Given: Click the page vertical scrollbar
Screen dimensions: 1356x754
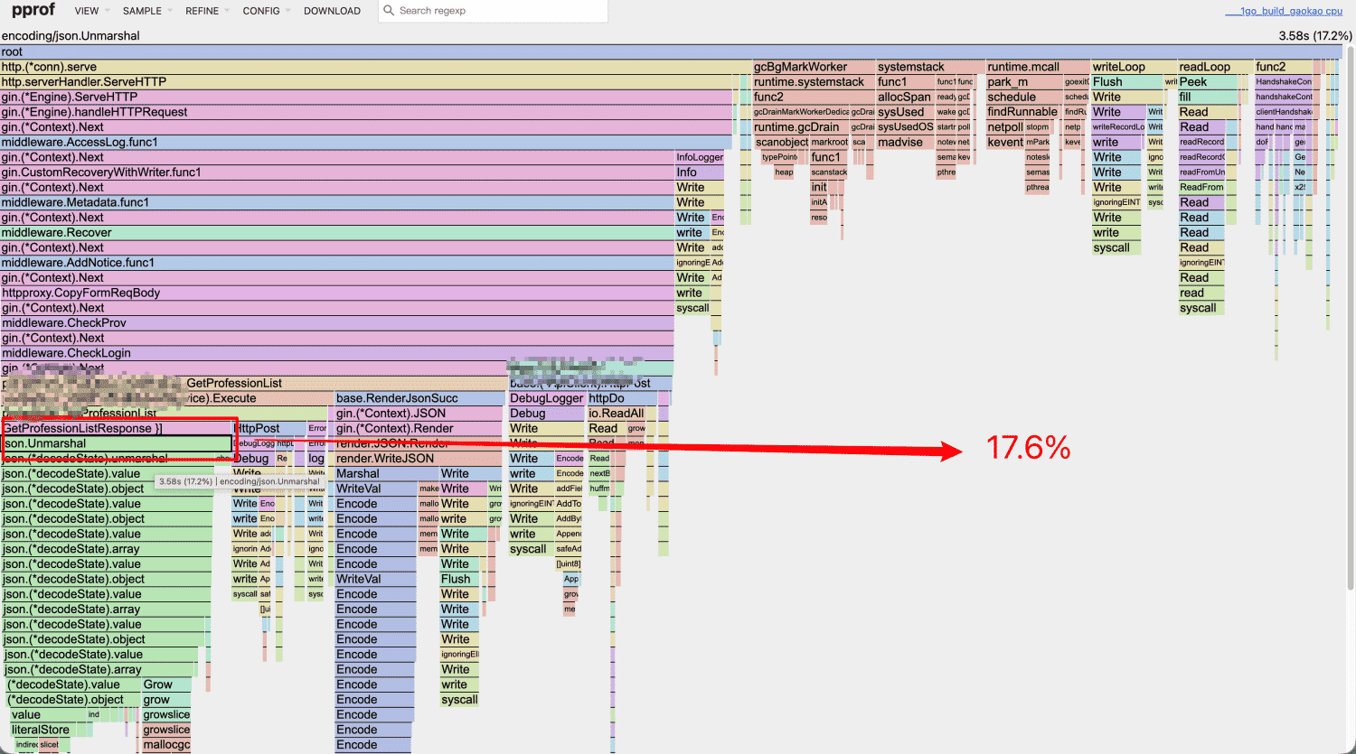Looking at the screenshot, I should click(x=1350, y=316).
